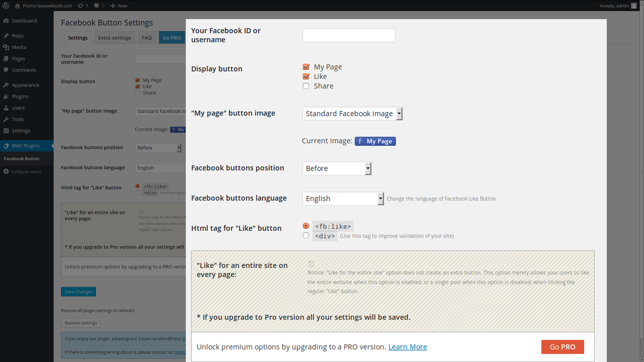Open the comments bubble in admin bar

point(97,6)
